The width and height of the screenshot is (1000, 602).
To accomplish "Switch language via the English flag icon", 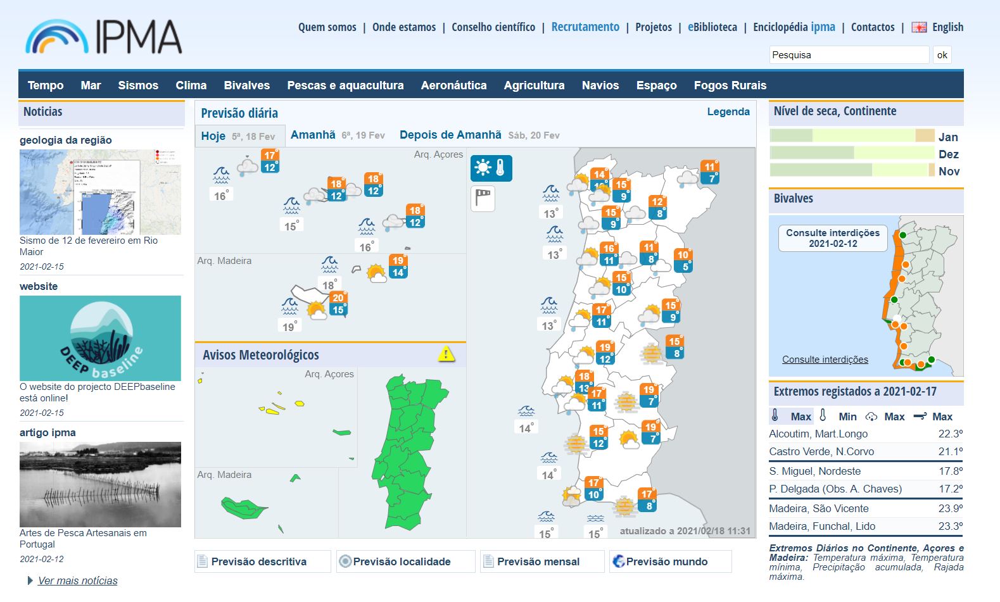I will click(919, 27).
